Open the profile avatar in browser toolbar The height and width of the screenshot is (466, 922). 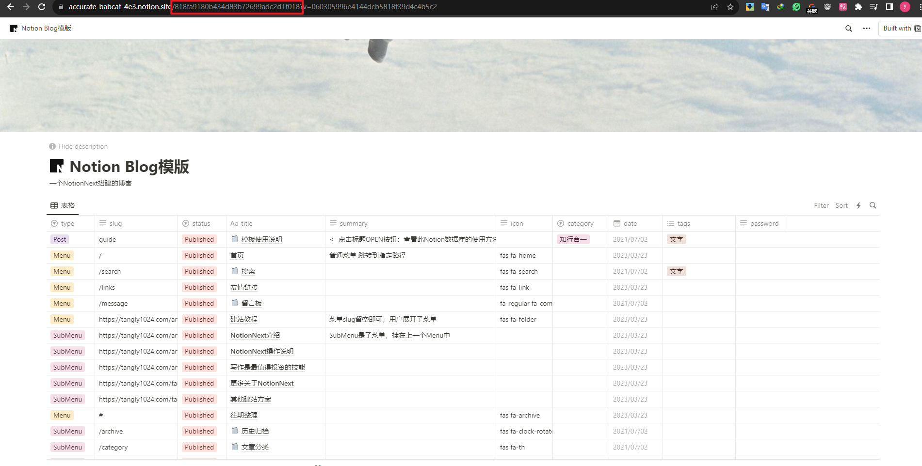click(905, 7)
